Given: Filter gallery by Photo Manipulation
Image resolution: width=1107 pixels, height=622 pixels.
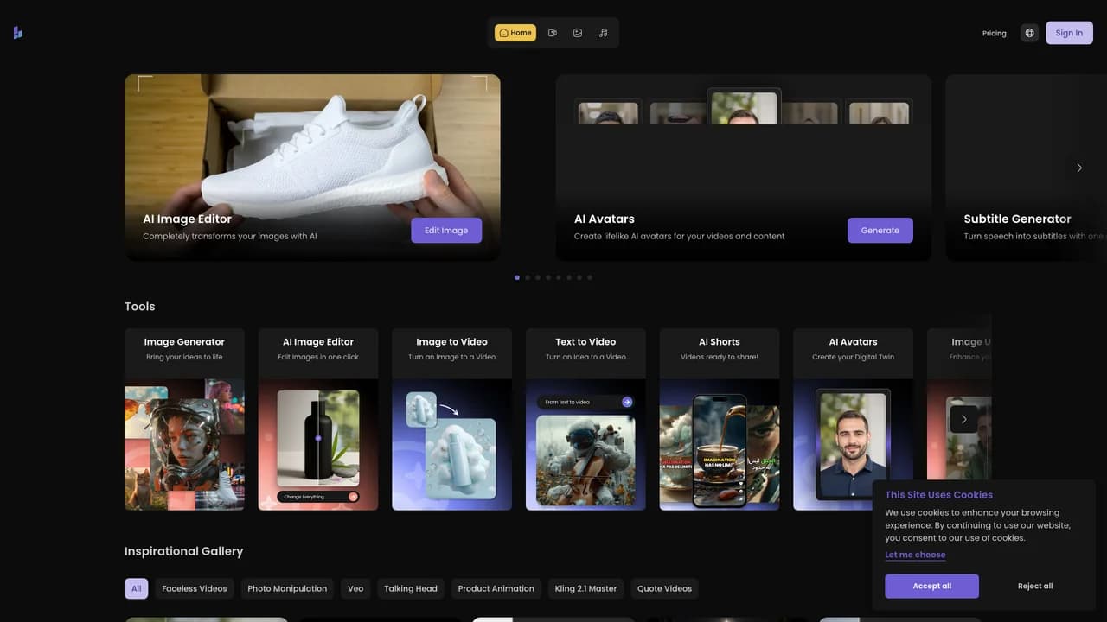Looking at the screenshot, I should click(287, 588).
